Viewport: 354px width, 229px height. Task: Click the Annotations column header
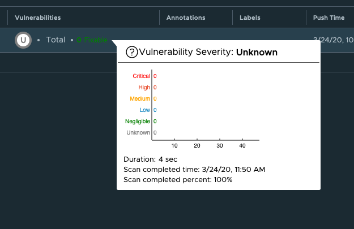[186, 18]
